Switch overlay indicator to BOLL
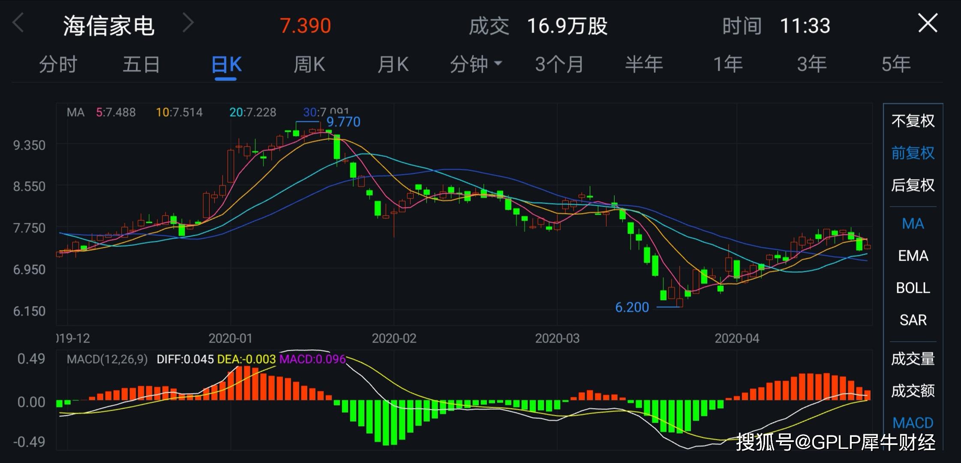 (x=913, y=288)
